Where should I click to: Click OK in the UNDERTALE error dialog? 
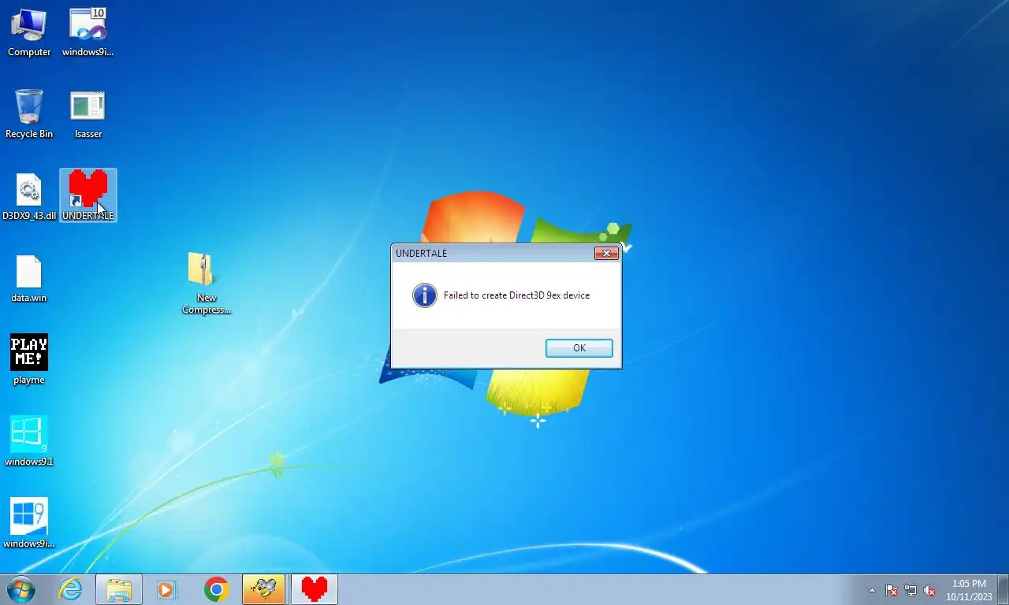coord(579,348)
